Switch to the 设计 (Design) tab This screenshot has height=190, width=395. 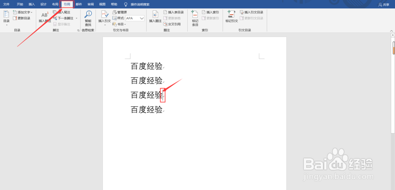[x=43, y=4]
